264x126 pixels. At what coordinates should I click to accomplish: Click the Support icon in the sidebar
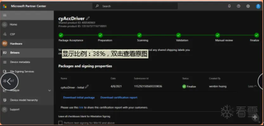5,109
